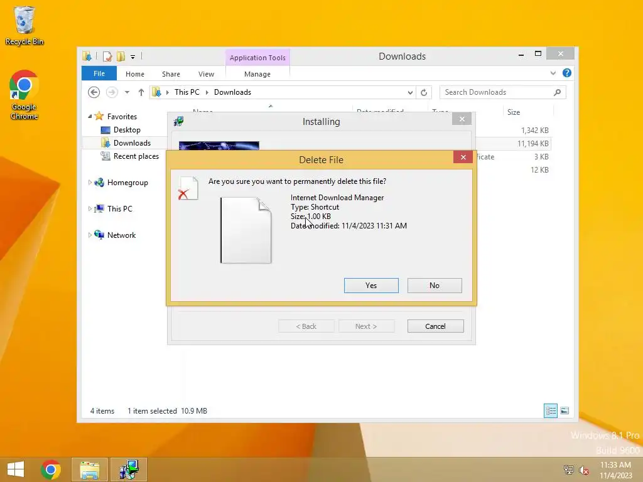The height and width of the screenshot is (482, 643).
Task: Cancel the Installing wizard
Action: tap(435, 326)
